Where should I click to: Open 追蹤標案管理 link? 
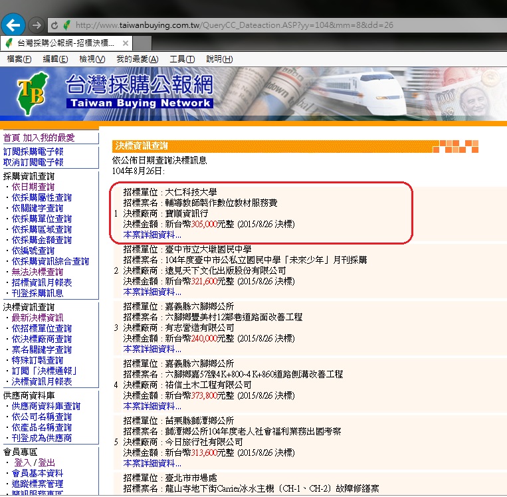pos(37,484)
